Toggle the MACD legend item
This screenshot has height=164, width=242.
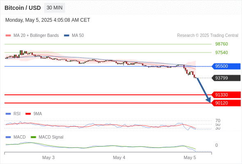click(16, 137)
